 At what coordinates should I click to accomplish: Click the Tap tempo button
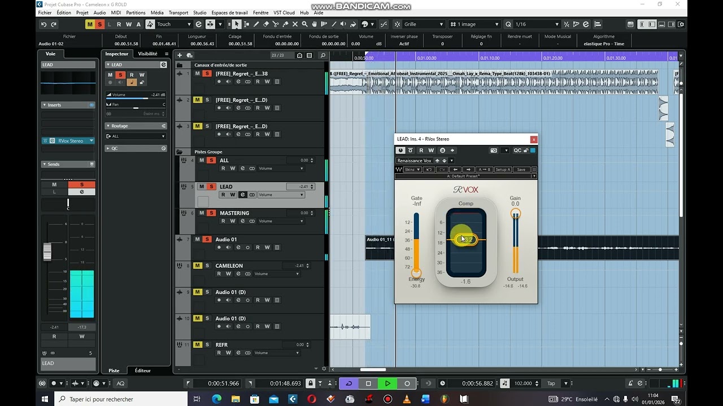(x=551, y=383)
